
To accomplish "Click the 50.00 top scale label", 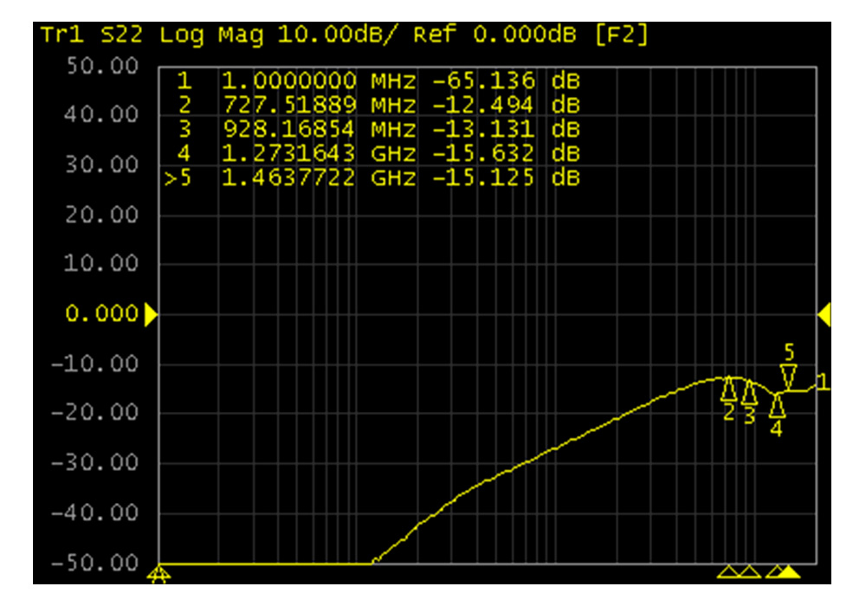I will tap(102, 66).
